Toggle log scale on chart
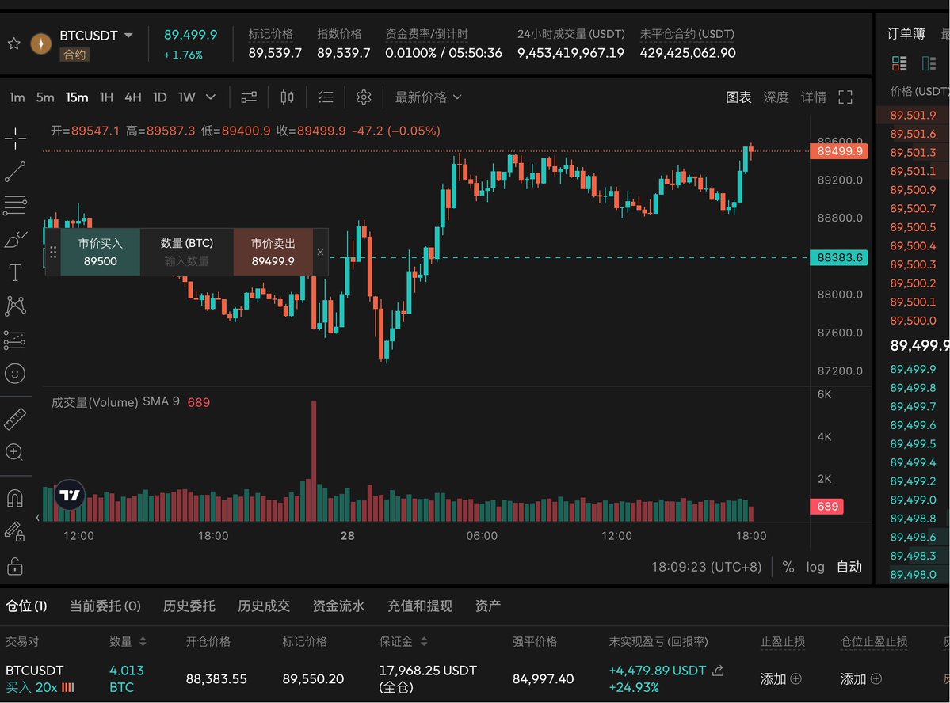950x703 pixels. (815, 567)
